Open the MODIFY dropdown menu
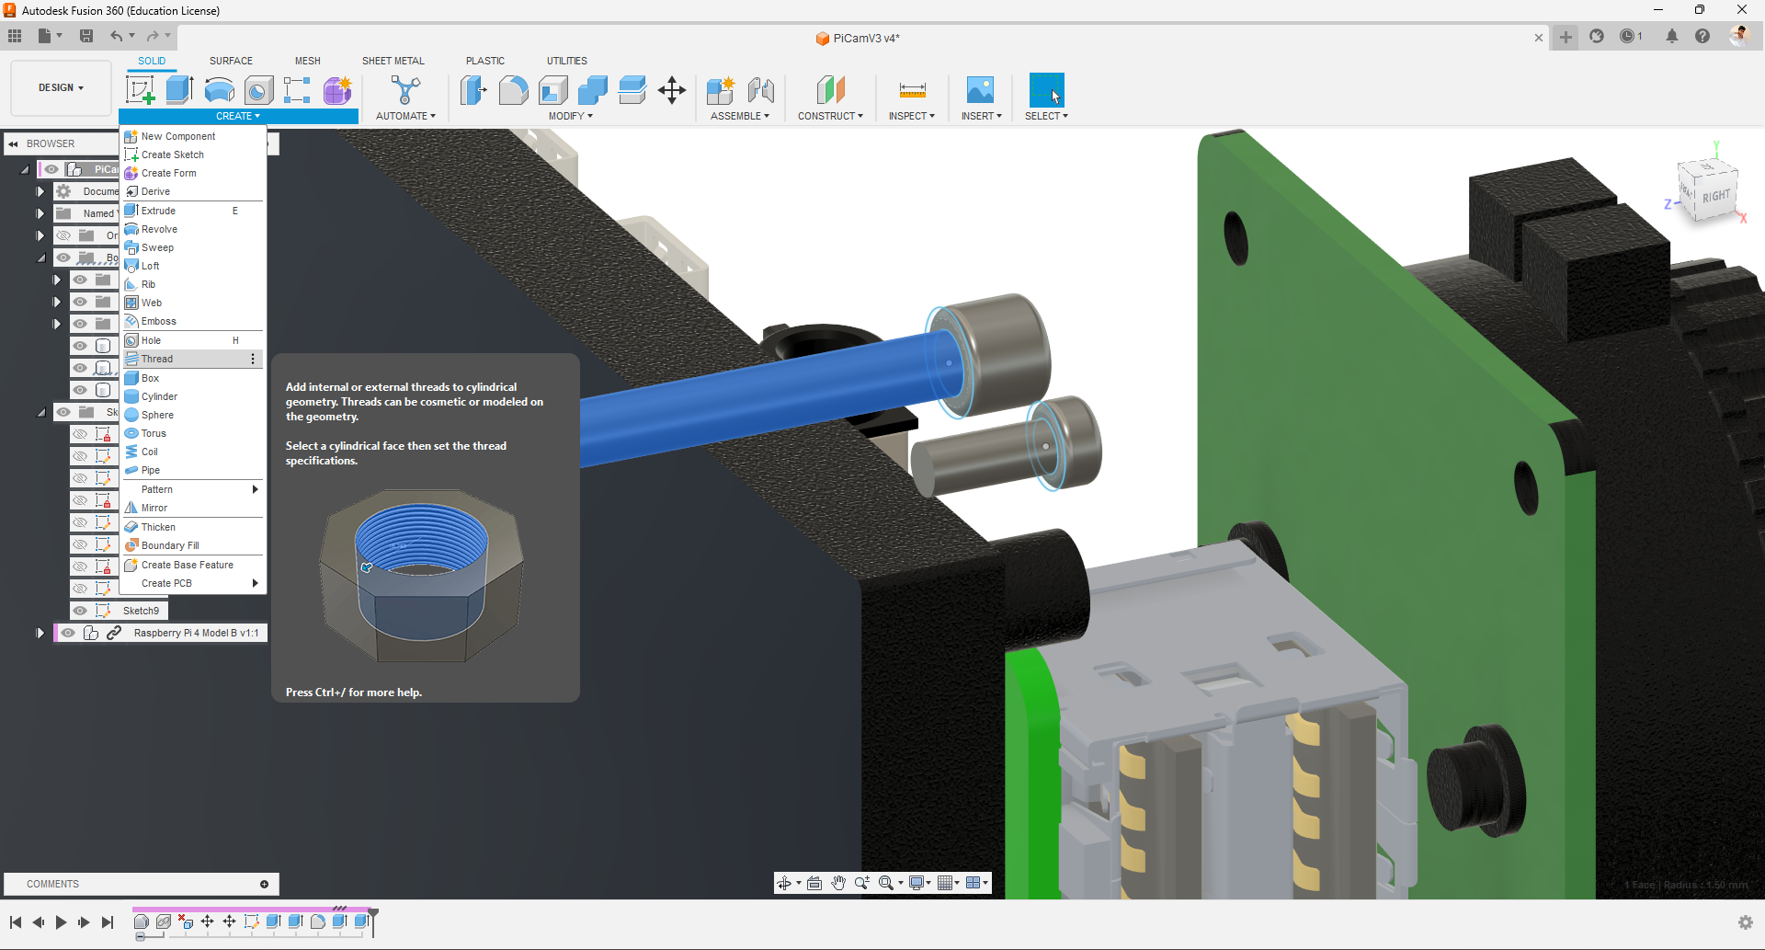 (571, 116)
